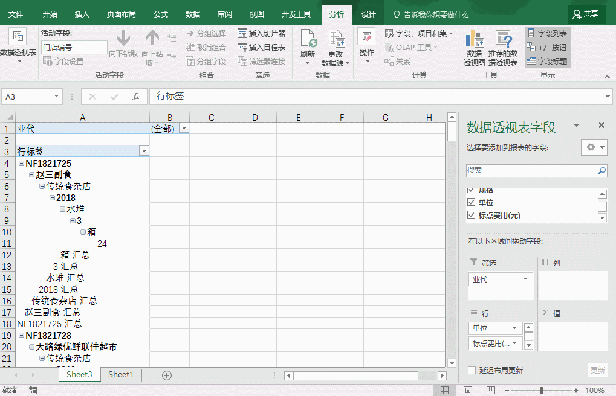Screen dimensions: 616x396
Task: Click 推荐的数据透视表 icon
Action: pos(503,40)
